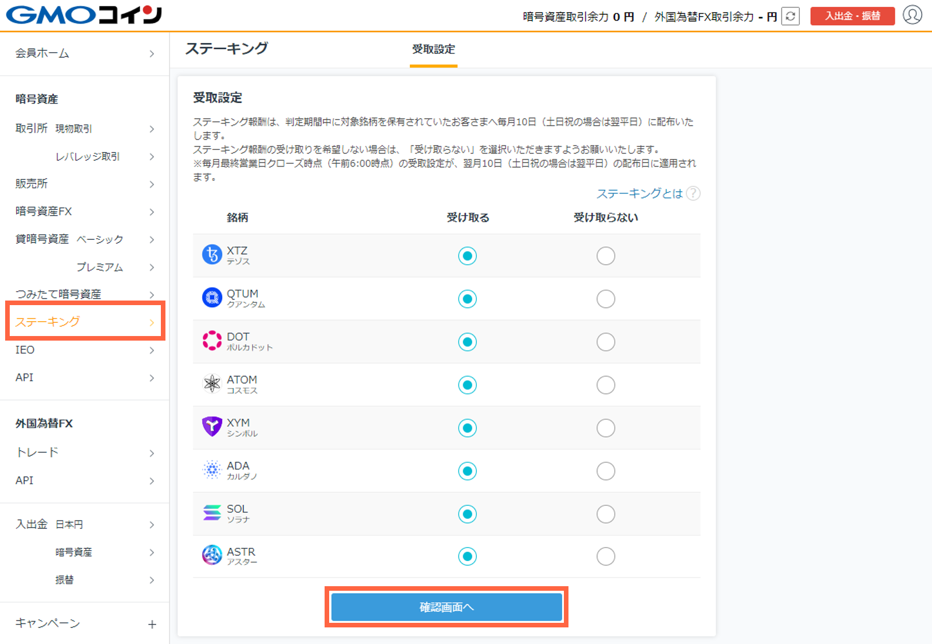Expand the 暗号資産FX chevron
Screen dimensions: 932x644
pos(152,212)
